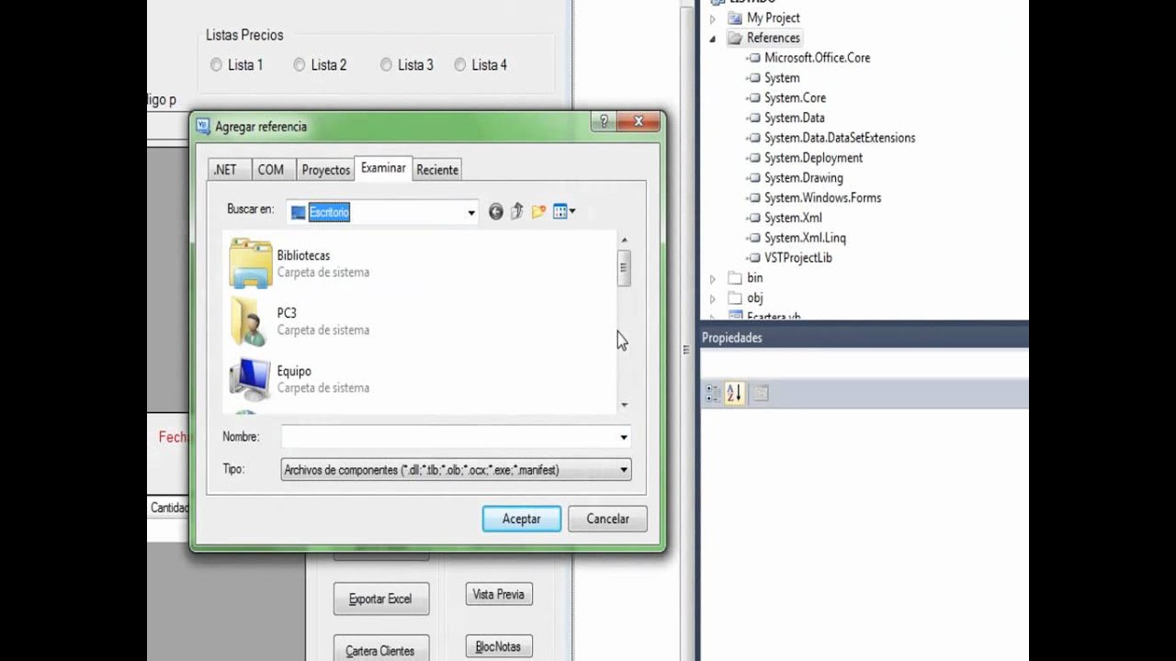Click the Cancelar button
Viewport: 1176px width, 661px height.
607,519
